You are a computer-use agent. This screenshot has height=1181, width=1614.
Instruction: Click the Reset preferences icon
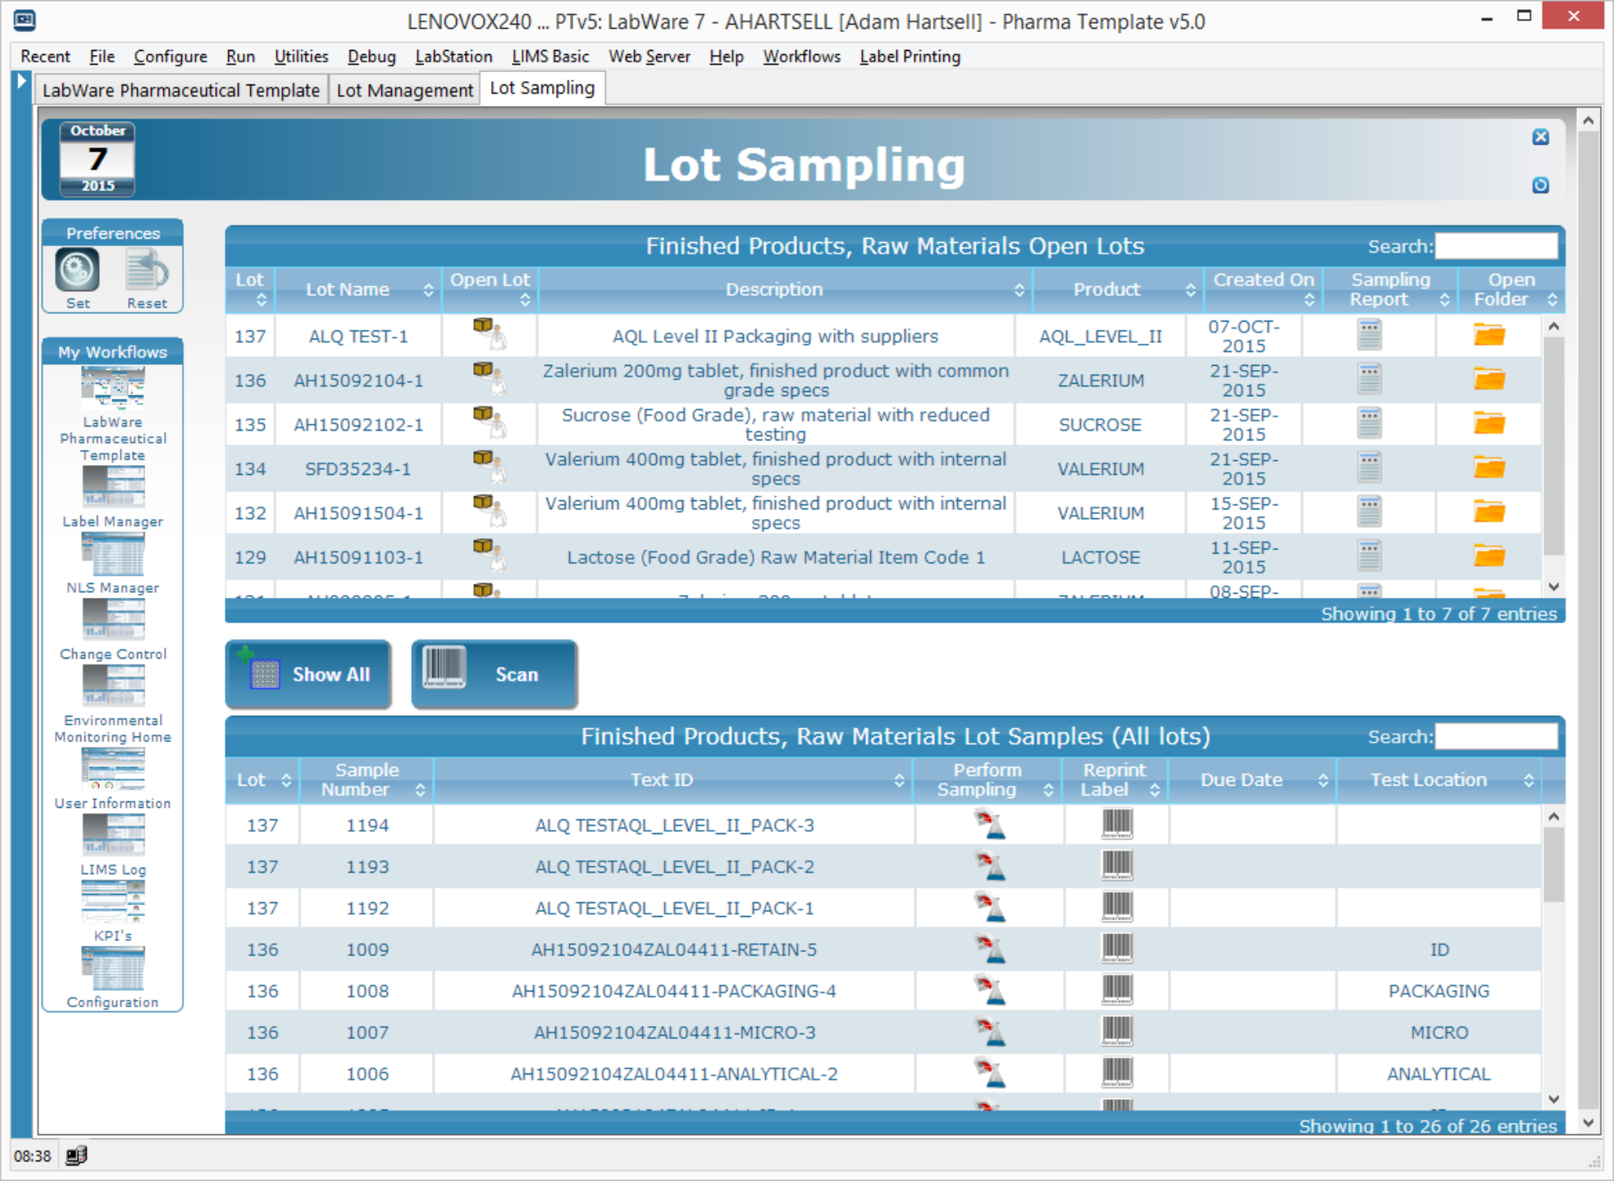tap(147, 271)
